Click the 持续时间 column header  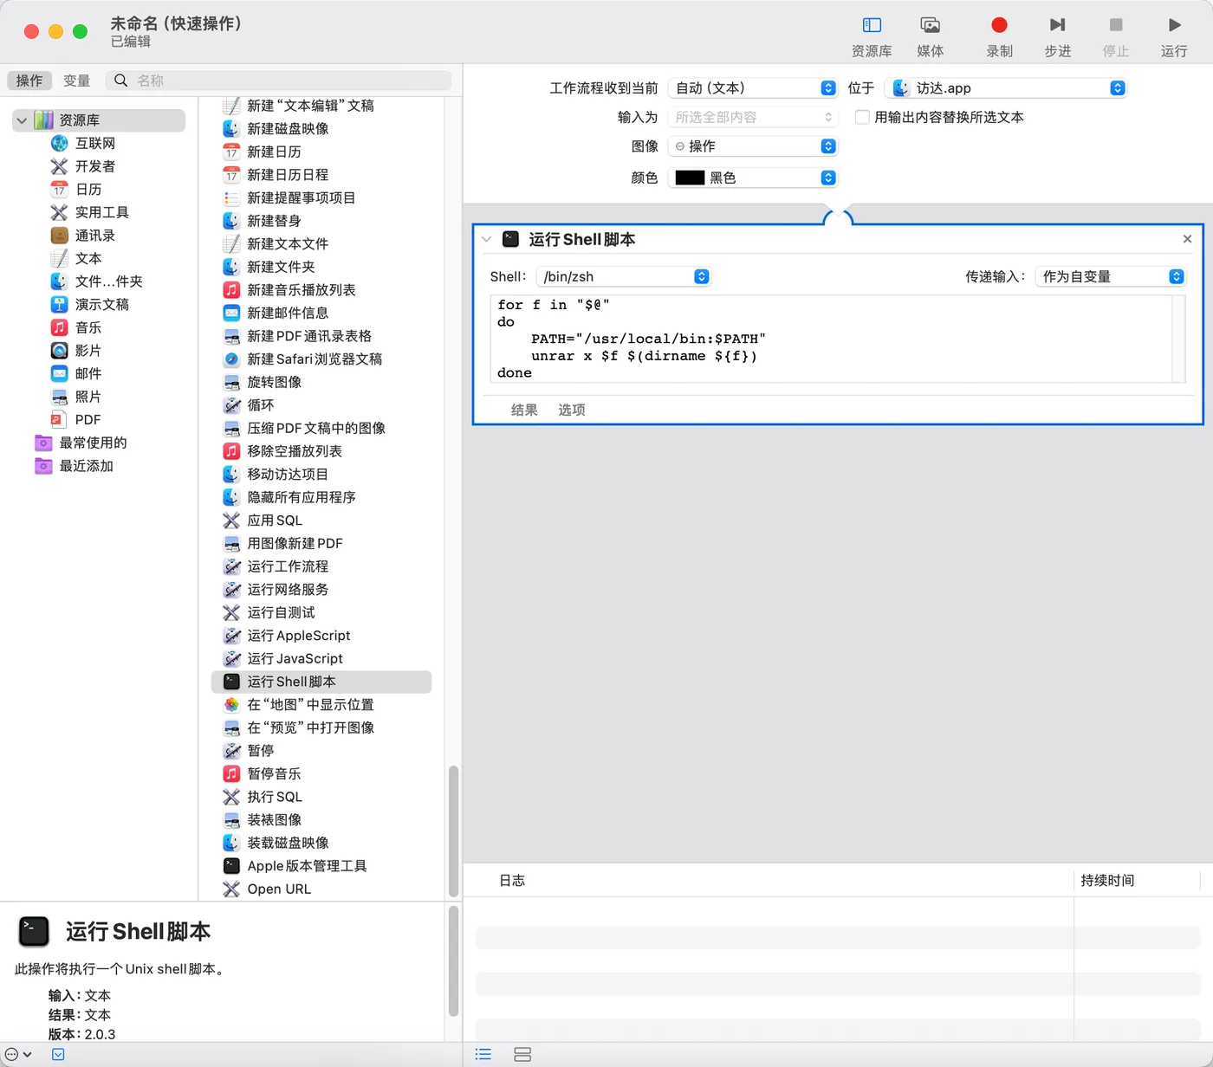[1107, 881]
